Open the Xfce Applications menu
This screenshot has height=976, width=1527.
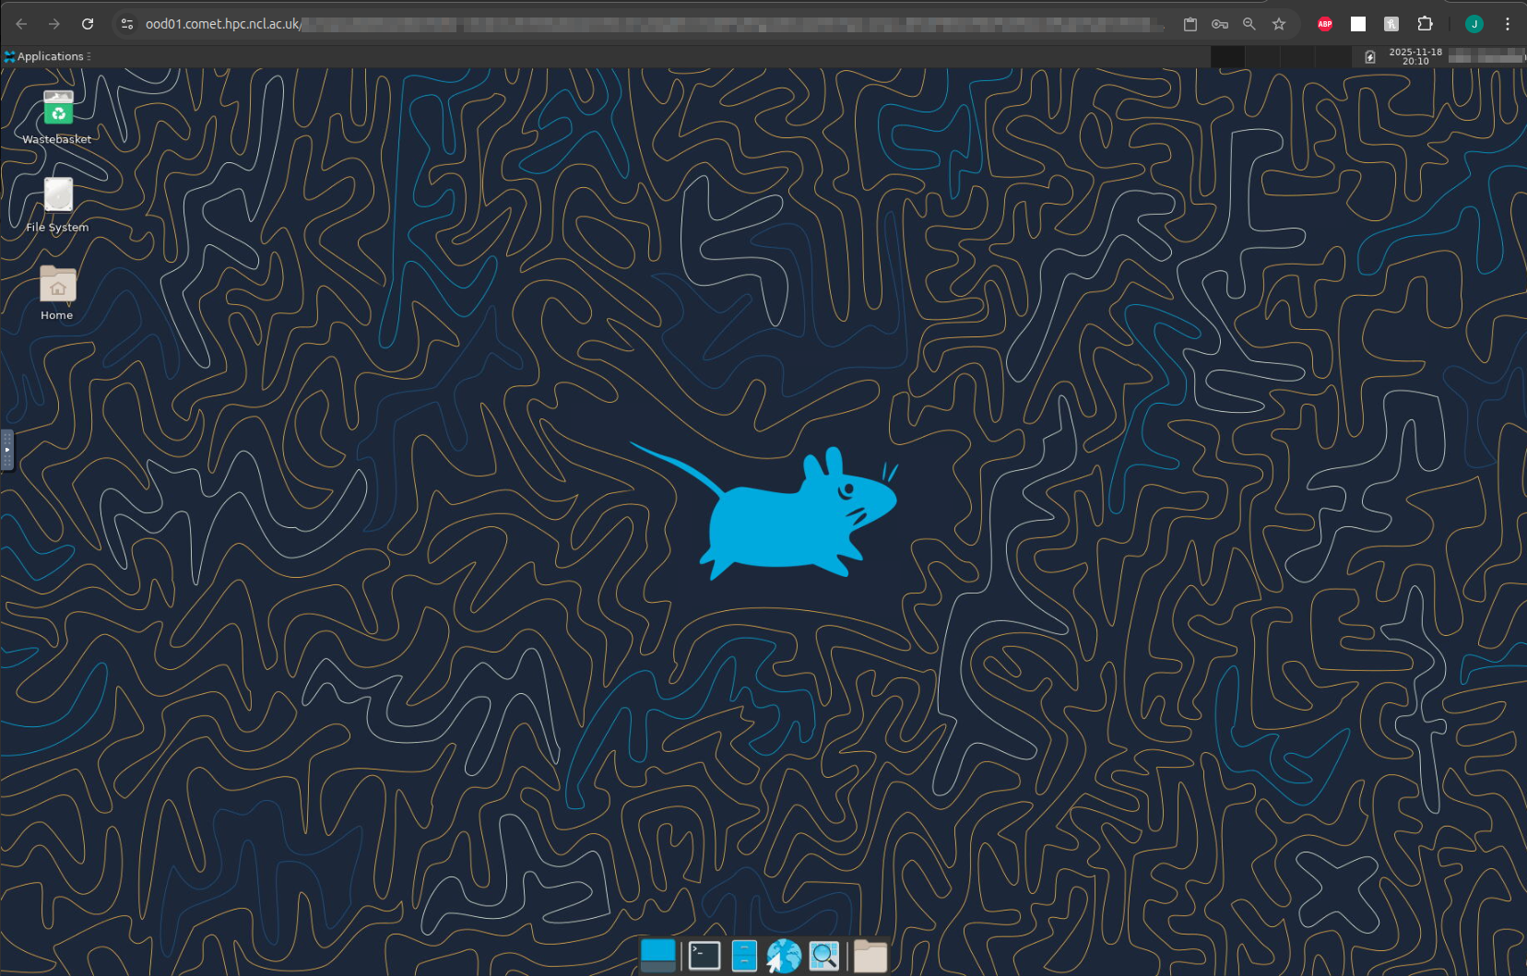pos(48,56)
